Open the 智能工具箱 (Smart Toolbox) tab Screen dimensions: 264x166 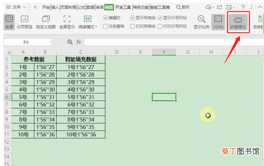tap(160, 7)
